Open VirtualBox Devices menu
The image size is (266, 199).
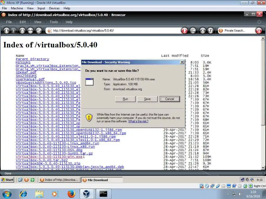pyautogui.click(x=54, y=8)
